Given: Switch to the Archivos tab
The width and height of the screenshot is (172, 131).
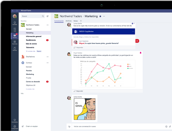Looking at the screenshot, I should coord(69,21).
